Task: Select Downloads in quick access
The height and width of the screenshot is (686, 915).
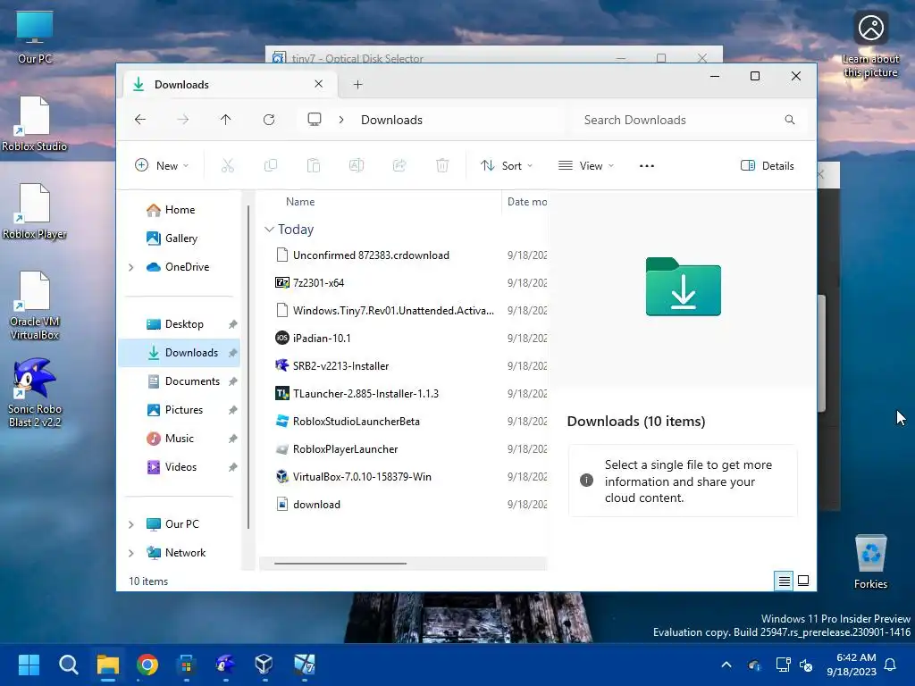Action: click(x=179, y=352)
